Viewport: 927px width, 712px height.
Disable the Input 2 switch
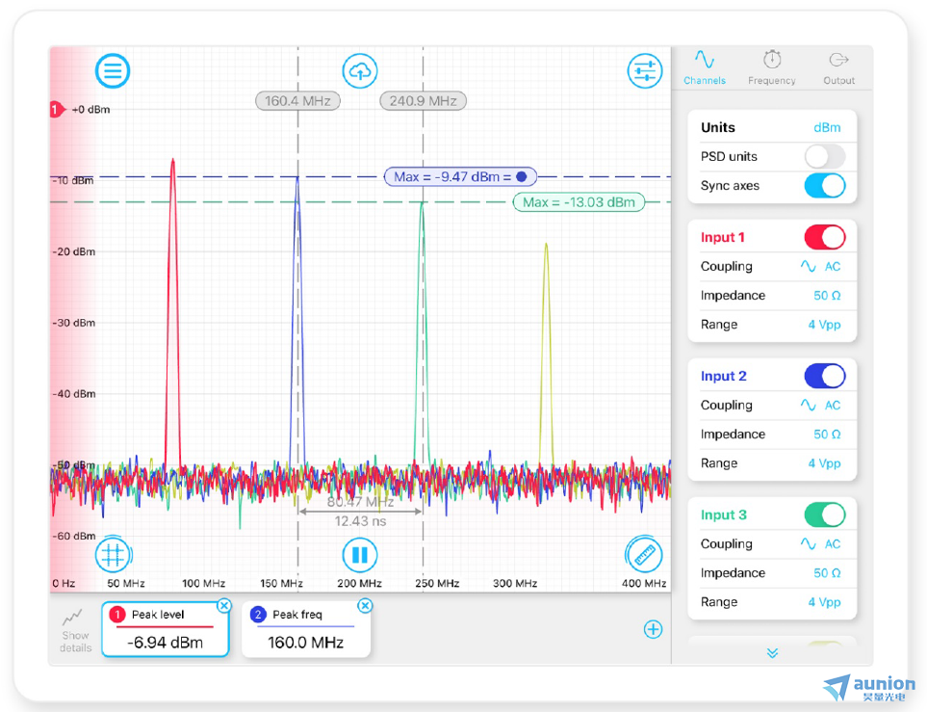(x=825, y=376)
